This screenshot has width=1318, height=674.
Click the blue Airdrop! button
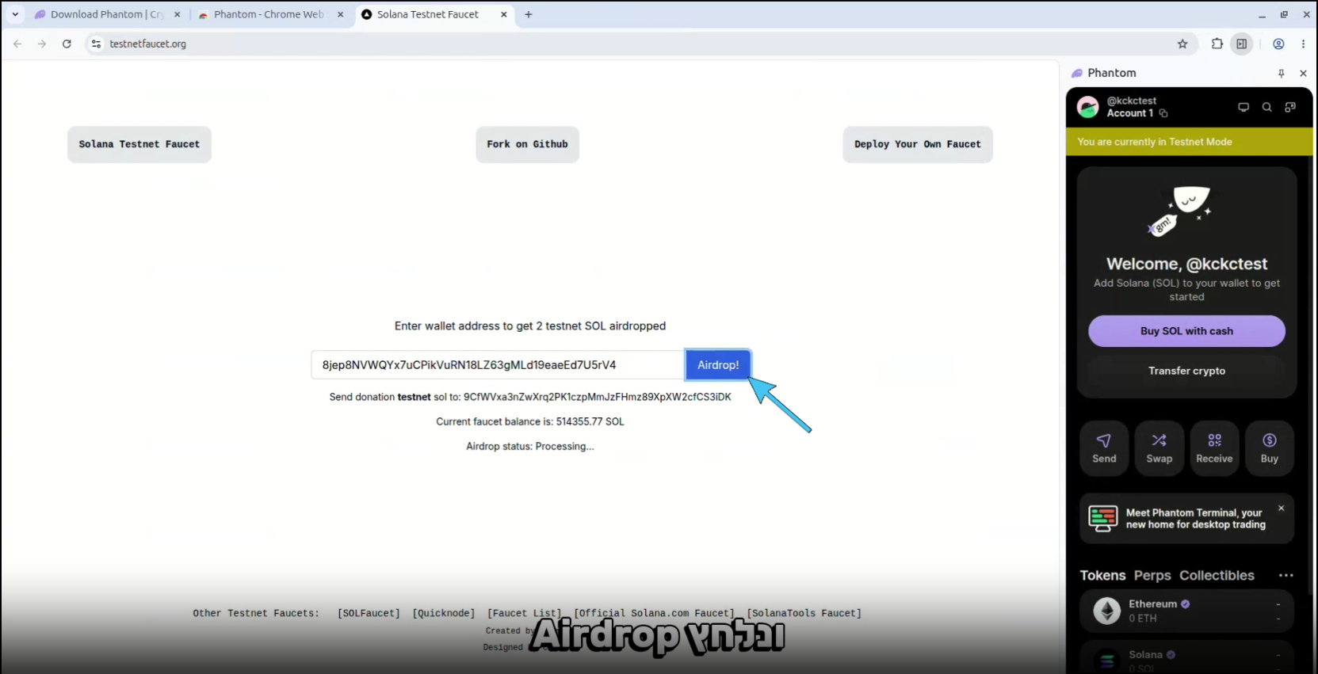pyautogui.click(x=718, y=365)
